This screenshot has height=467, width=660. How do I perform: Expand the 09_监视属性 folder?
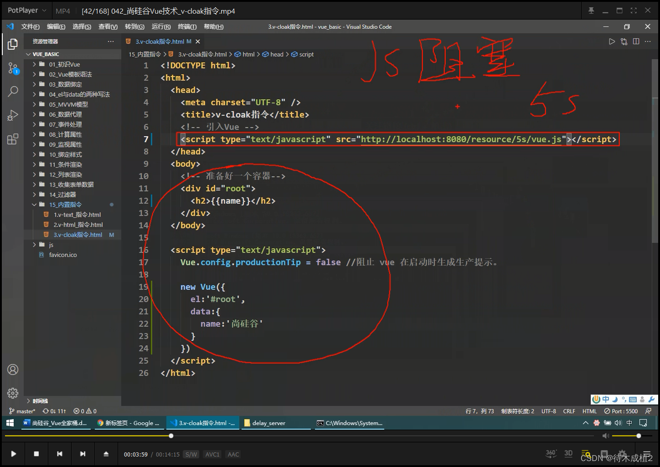[73, 144]
